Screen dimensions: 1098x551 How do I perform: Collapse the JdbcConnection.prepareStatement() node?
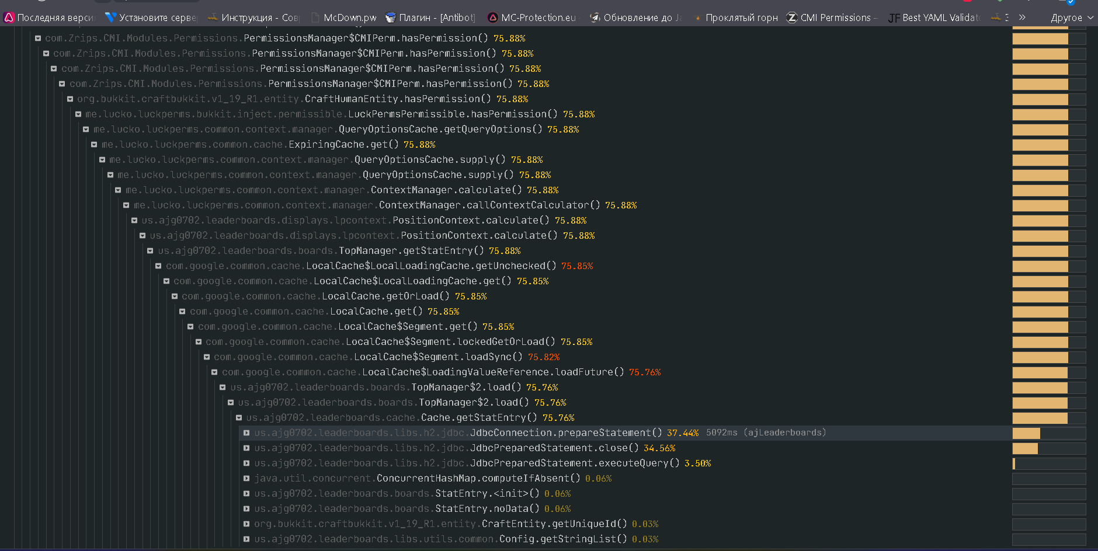click(246, 433)
